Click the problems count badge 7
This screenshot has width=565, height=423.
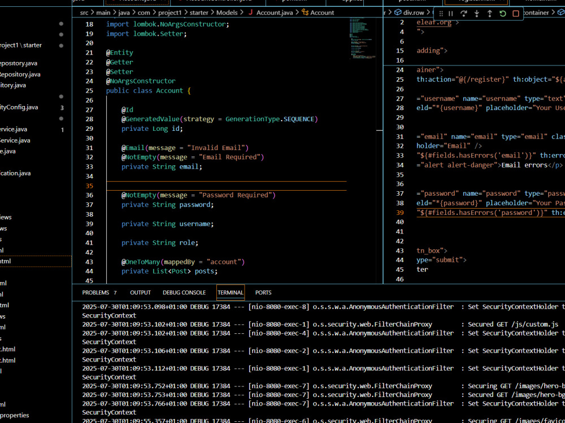pos(115,293)
